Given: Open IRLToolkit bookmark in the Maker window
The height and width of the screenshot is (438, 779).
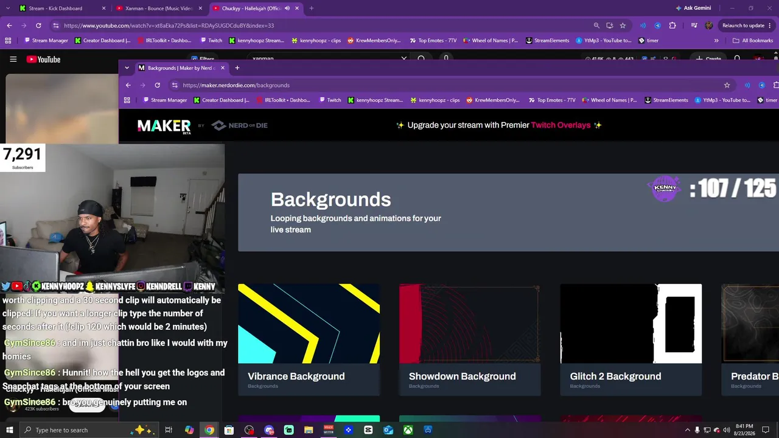Looking at the screenshot, I should pyautogui.click(x=283, y=100).
